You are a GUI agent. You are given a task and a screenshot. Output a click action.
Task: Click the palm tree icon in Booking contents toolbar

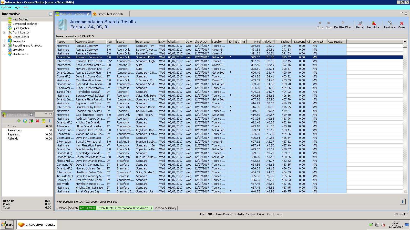[x=44, y=121]
